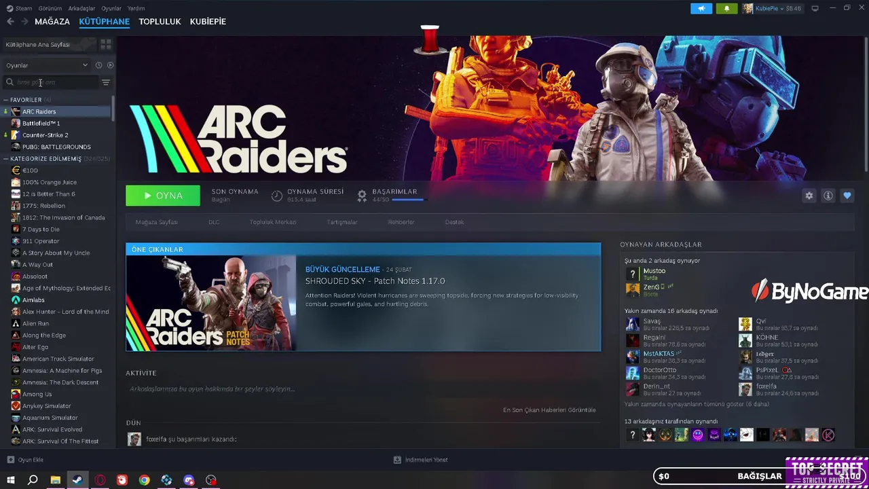The height and width of the screenshot is (489, 869).
Task: Open the blue announcements megaphone button
Action: point(701,8)
